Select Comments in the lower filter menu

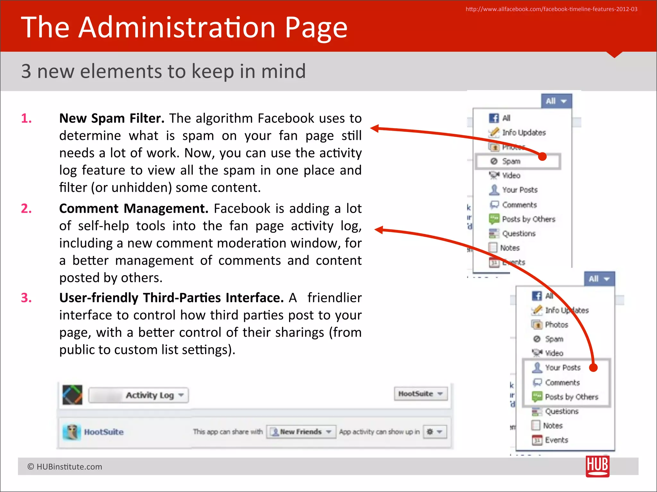[563, 382]
